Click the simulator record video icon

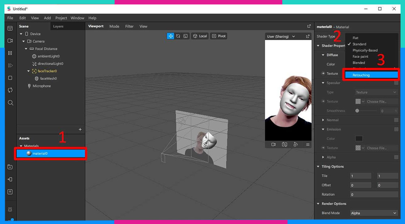click(x=273, y=145)
